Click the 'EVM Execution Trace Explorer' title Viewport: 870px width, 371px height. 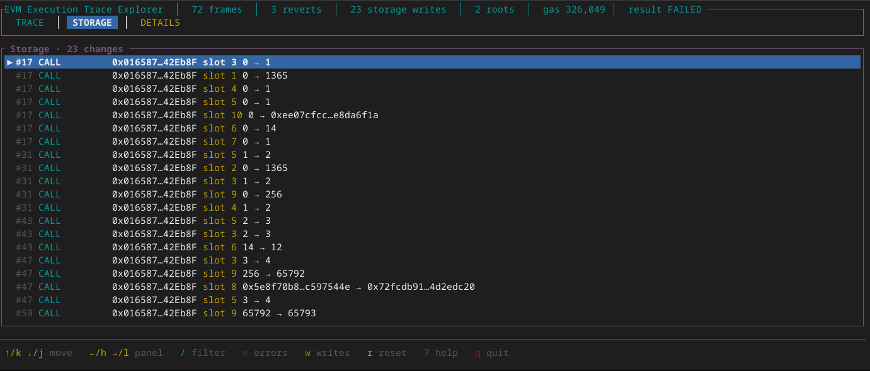[83, 9]
